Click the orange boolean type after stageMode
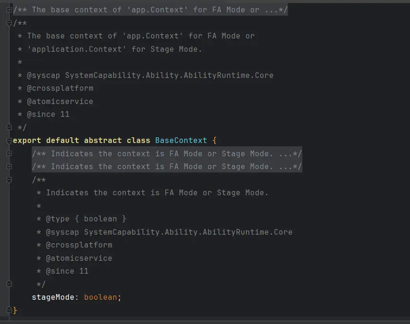The height and width of the screenshot is (324, 410). pyautogui.click(x=100, y=297)
